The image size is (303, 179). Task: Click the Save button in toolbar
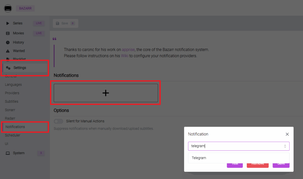pos(65,23)
